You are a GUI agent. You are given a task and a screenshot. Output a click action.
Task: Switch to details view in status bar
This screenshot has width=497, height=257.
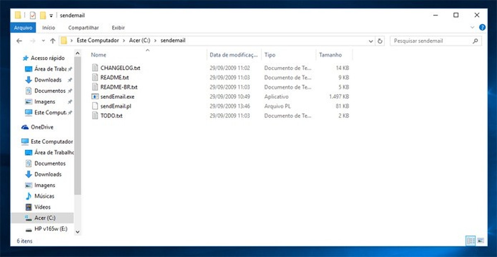point(470,240)
